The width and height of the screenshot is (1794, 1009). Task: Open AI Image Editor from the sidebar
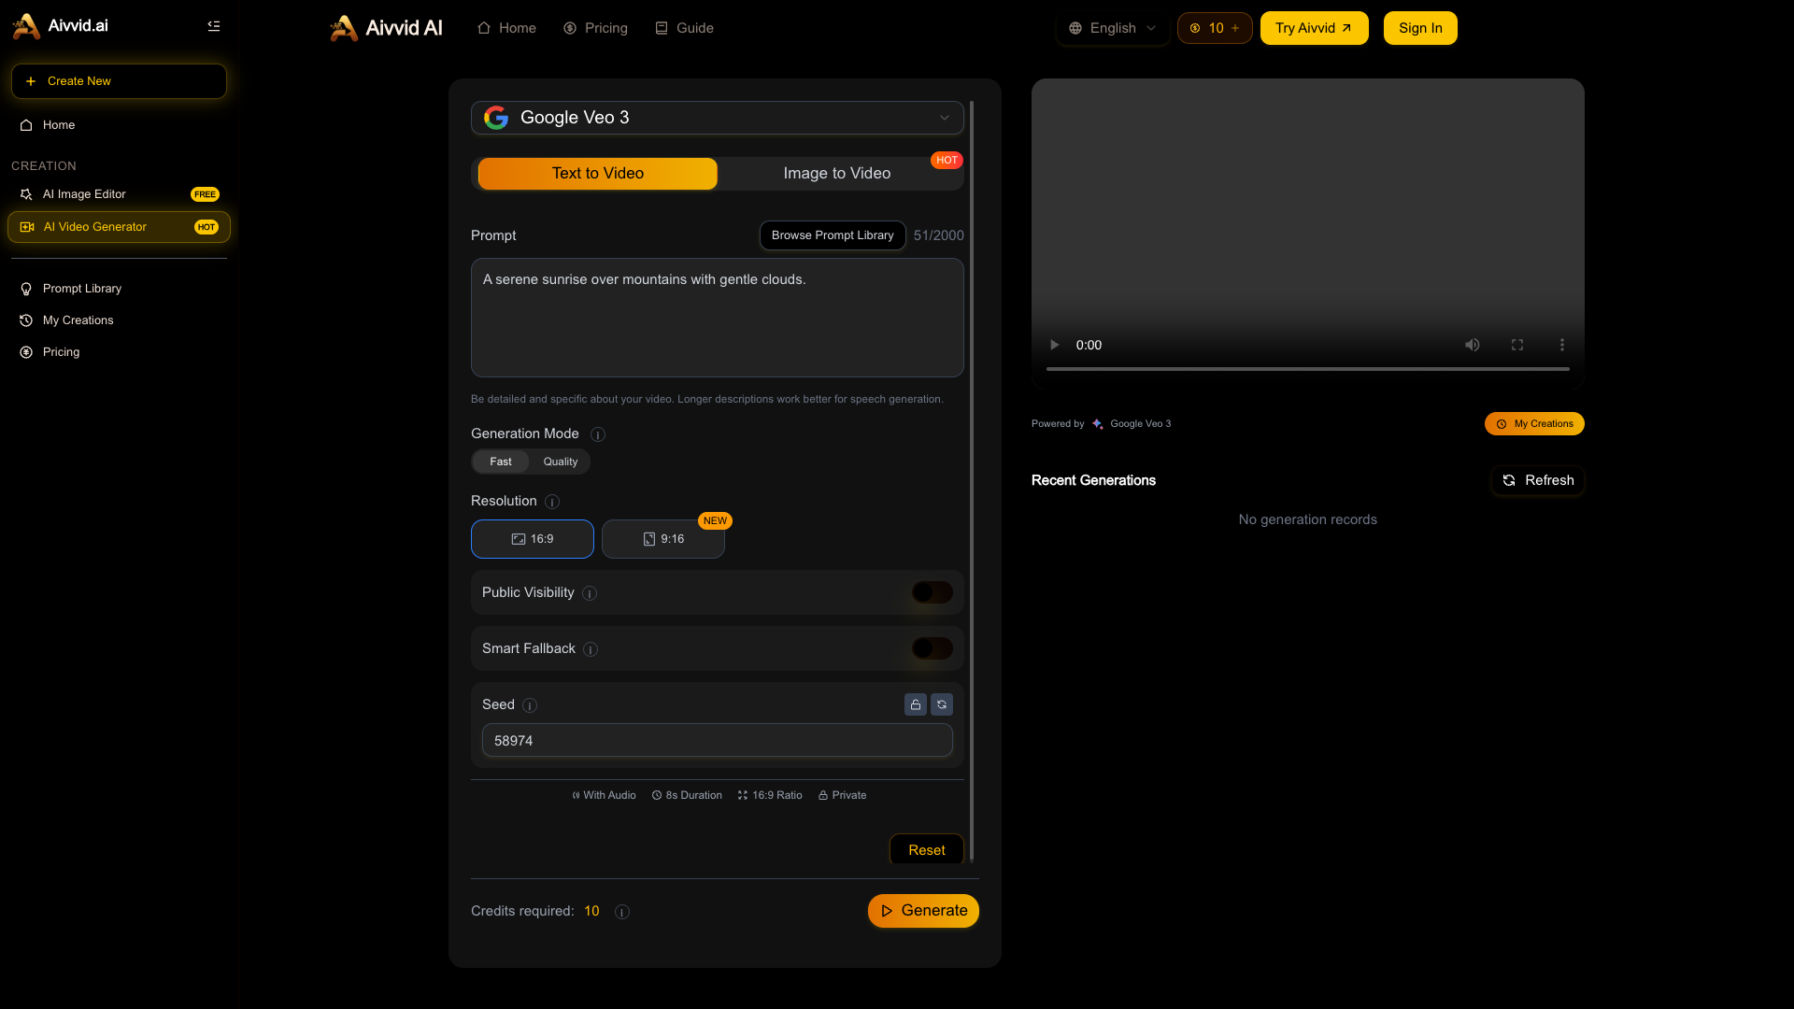pos(119,194)
